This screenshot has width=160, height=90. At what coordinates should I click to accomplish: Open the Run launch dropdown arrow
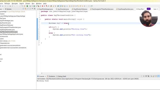click(36, 6)
